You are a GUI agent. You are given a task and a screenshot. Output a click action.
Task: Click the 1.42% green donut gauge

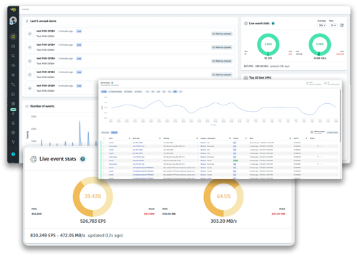coord(268,44)
